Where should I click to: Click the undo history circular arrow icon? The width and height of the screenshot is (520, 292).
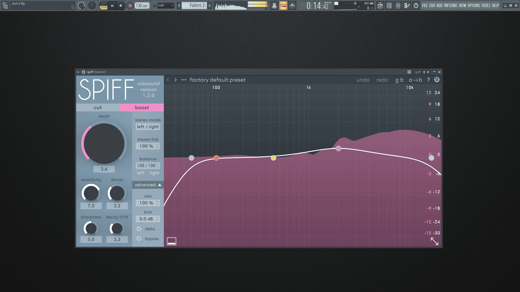(416, 5)
